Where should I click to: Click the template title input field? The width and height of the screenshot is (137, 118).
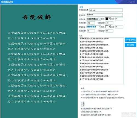[x=105, y=15]
